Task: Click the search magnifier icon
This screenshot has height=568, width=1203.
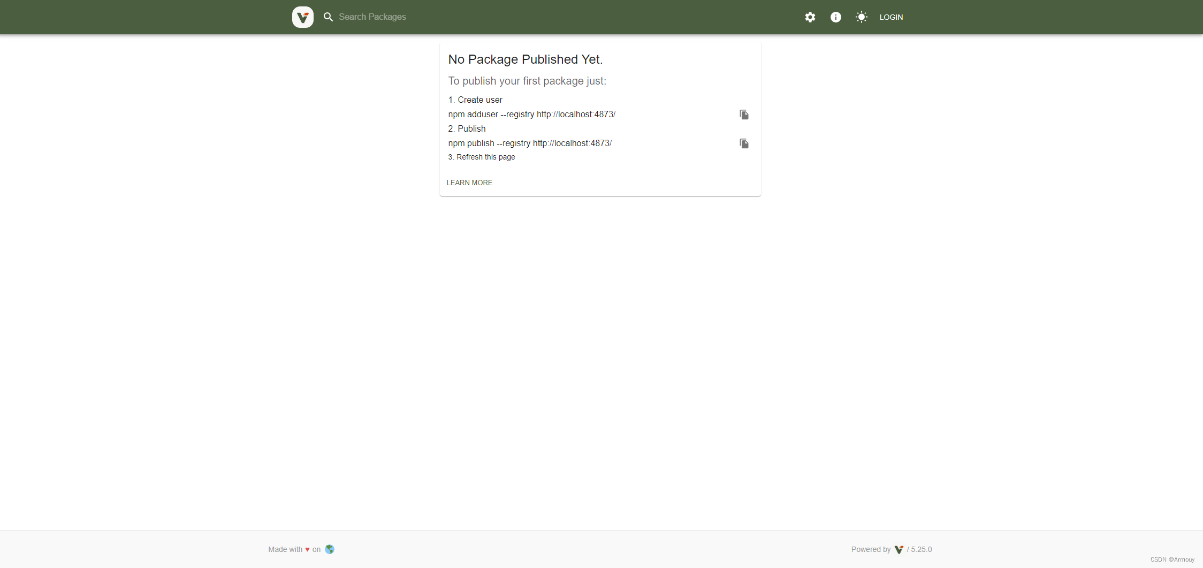Action: pos(328,17)
